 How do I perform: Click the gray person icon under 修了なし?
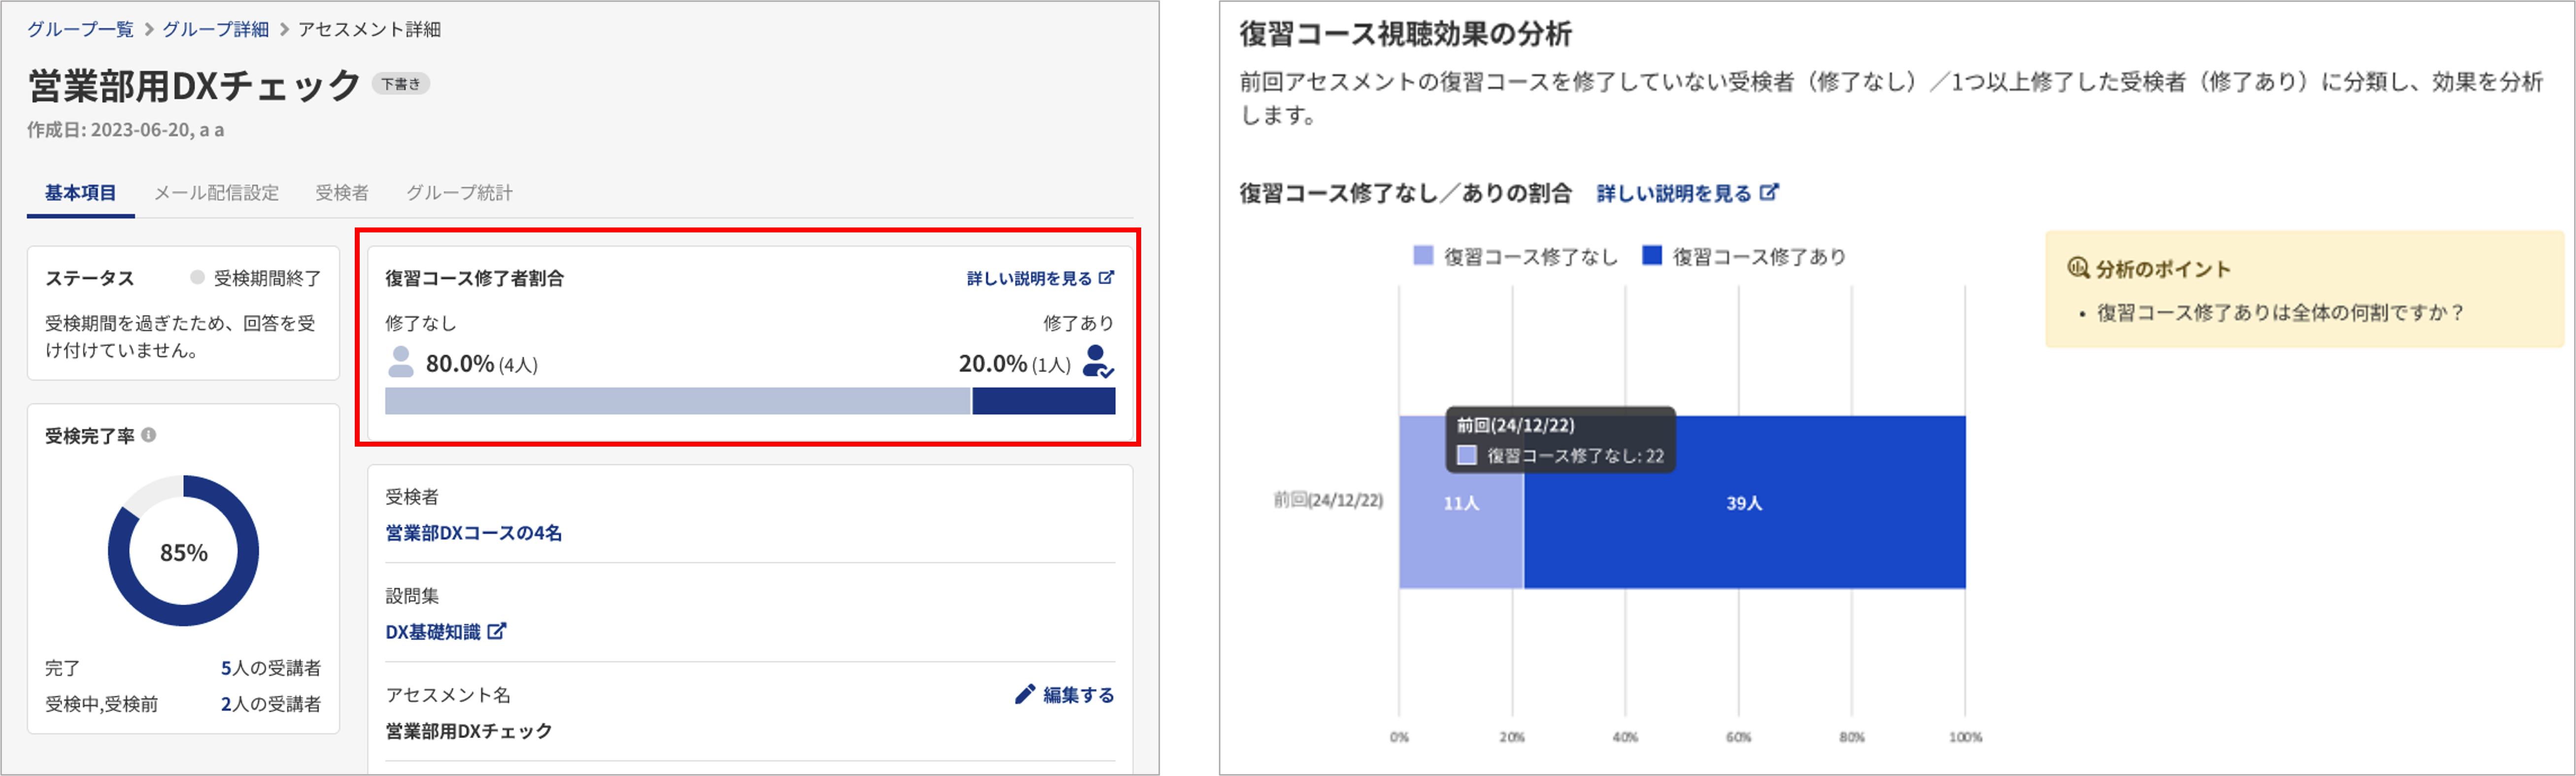tap(401, 361)
